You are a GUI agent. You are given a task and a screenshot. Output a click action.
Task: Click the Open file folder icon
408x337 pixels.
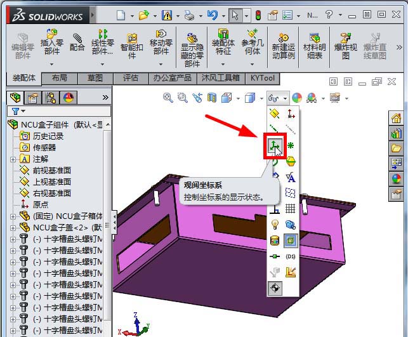click(143, 15)
